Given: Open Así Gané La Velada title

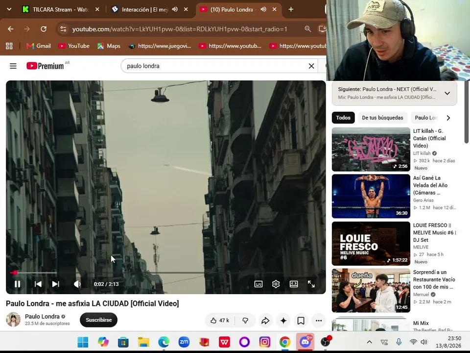Looking at the screenshot, I should (430, 185).
